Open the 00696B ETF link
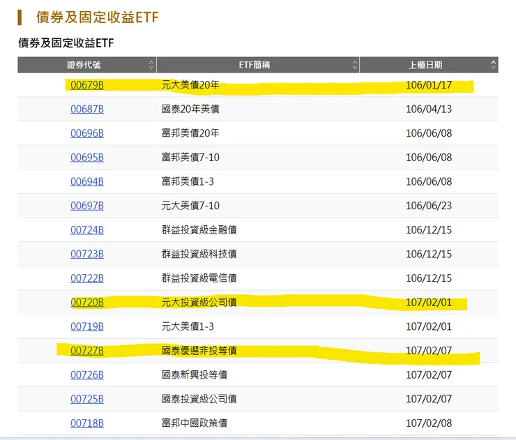This screenshot has height=440, width=516. [87, 133]
